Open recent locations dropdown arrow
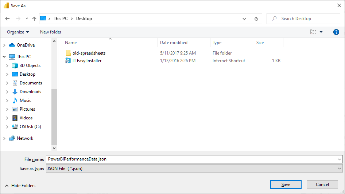Image resolution: width=345 pixels, height=194 pixels. (27, 19)
